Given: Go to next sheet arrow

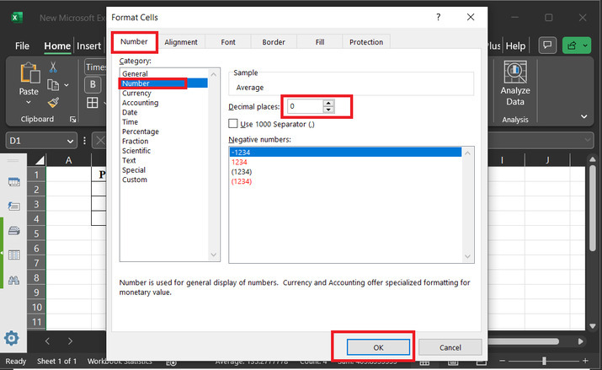Looking at the screenshot, I should click(x=70, y=341).
